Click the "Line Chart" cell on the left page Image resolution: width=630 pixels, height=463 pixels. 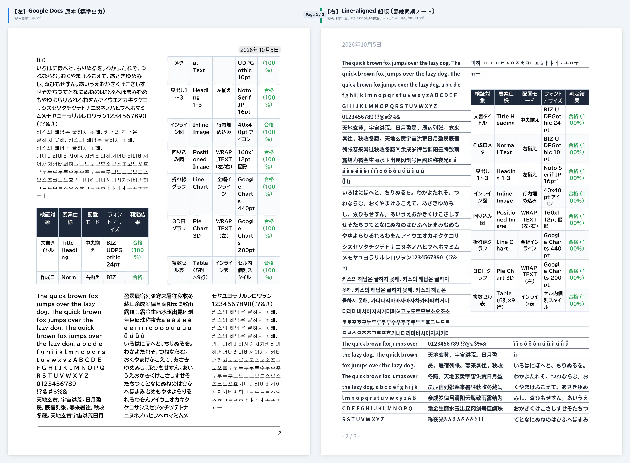(x=201, y=194)
